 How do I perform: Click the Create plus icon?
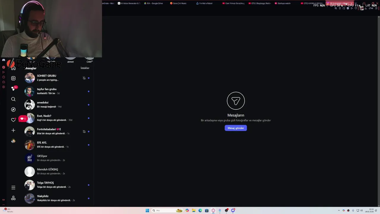pyautogui.click(x=13, y=130)
